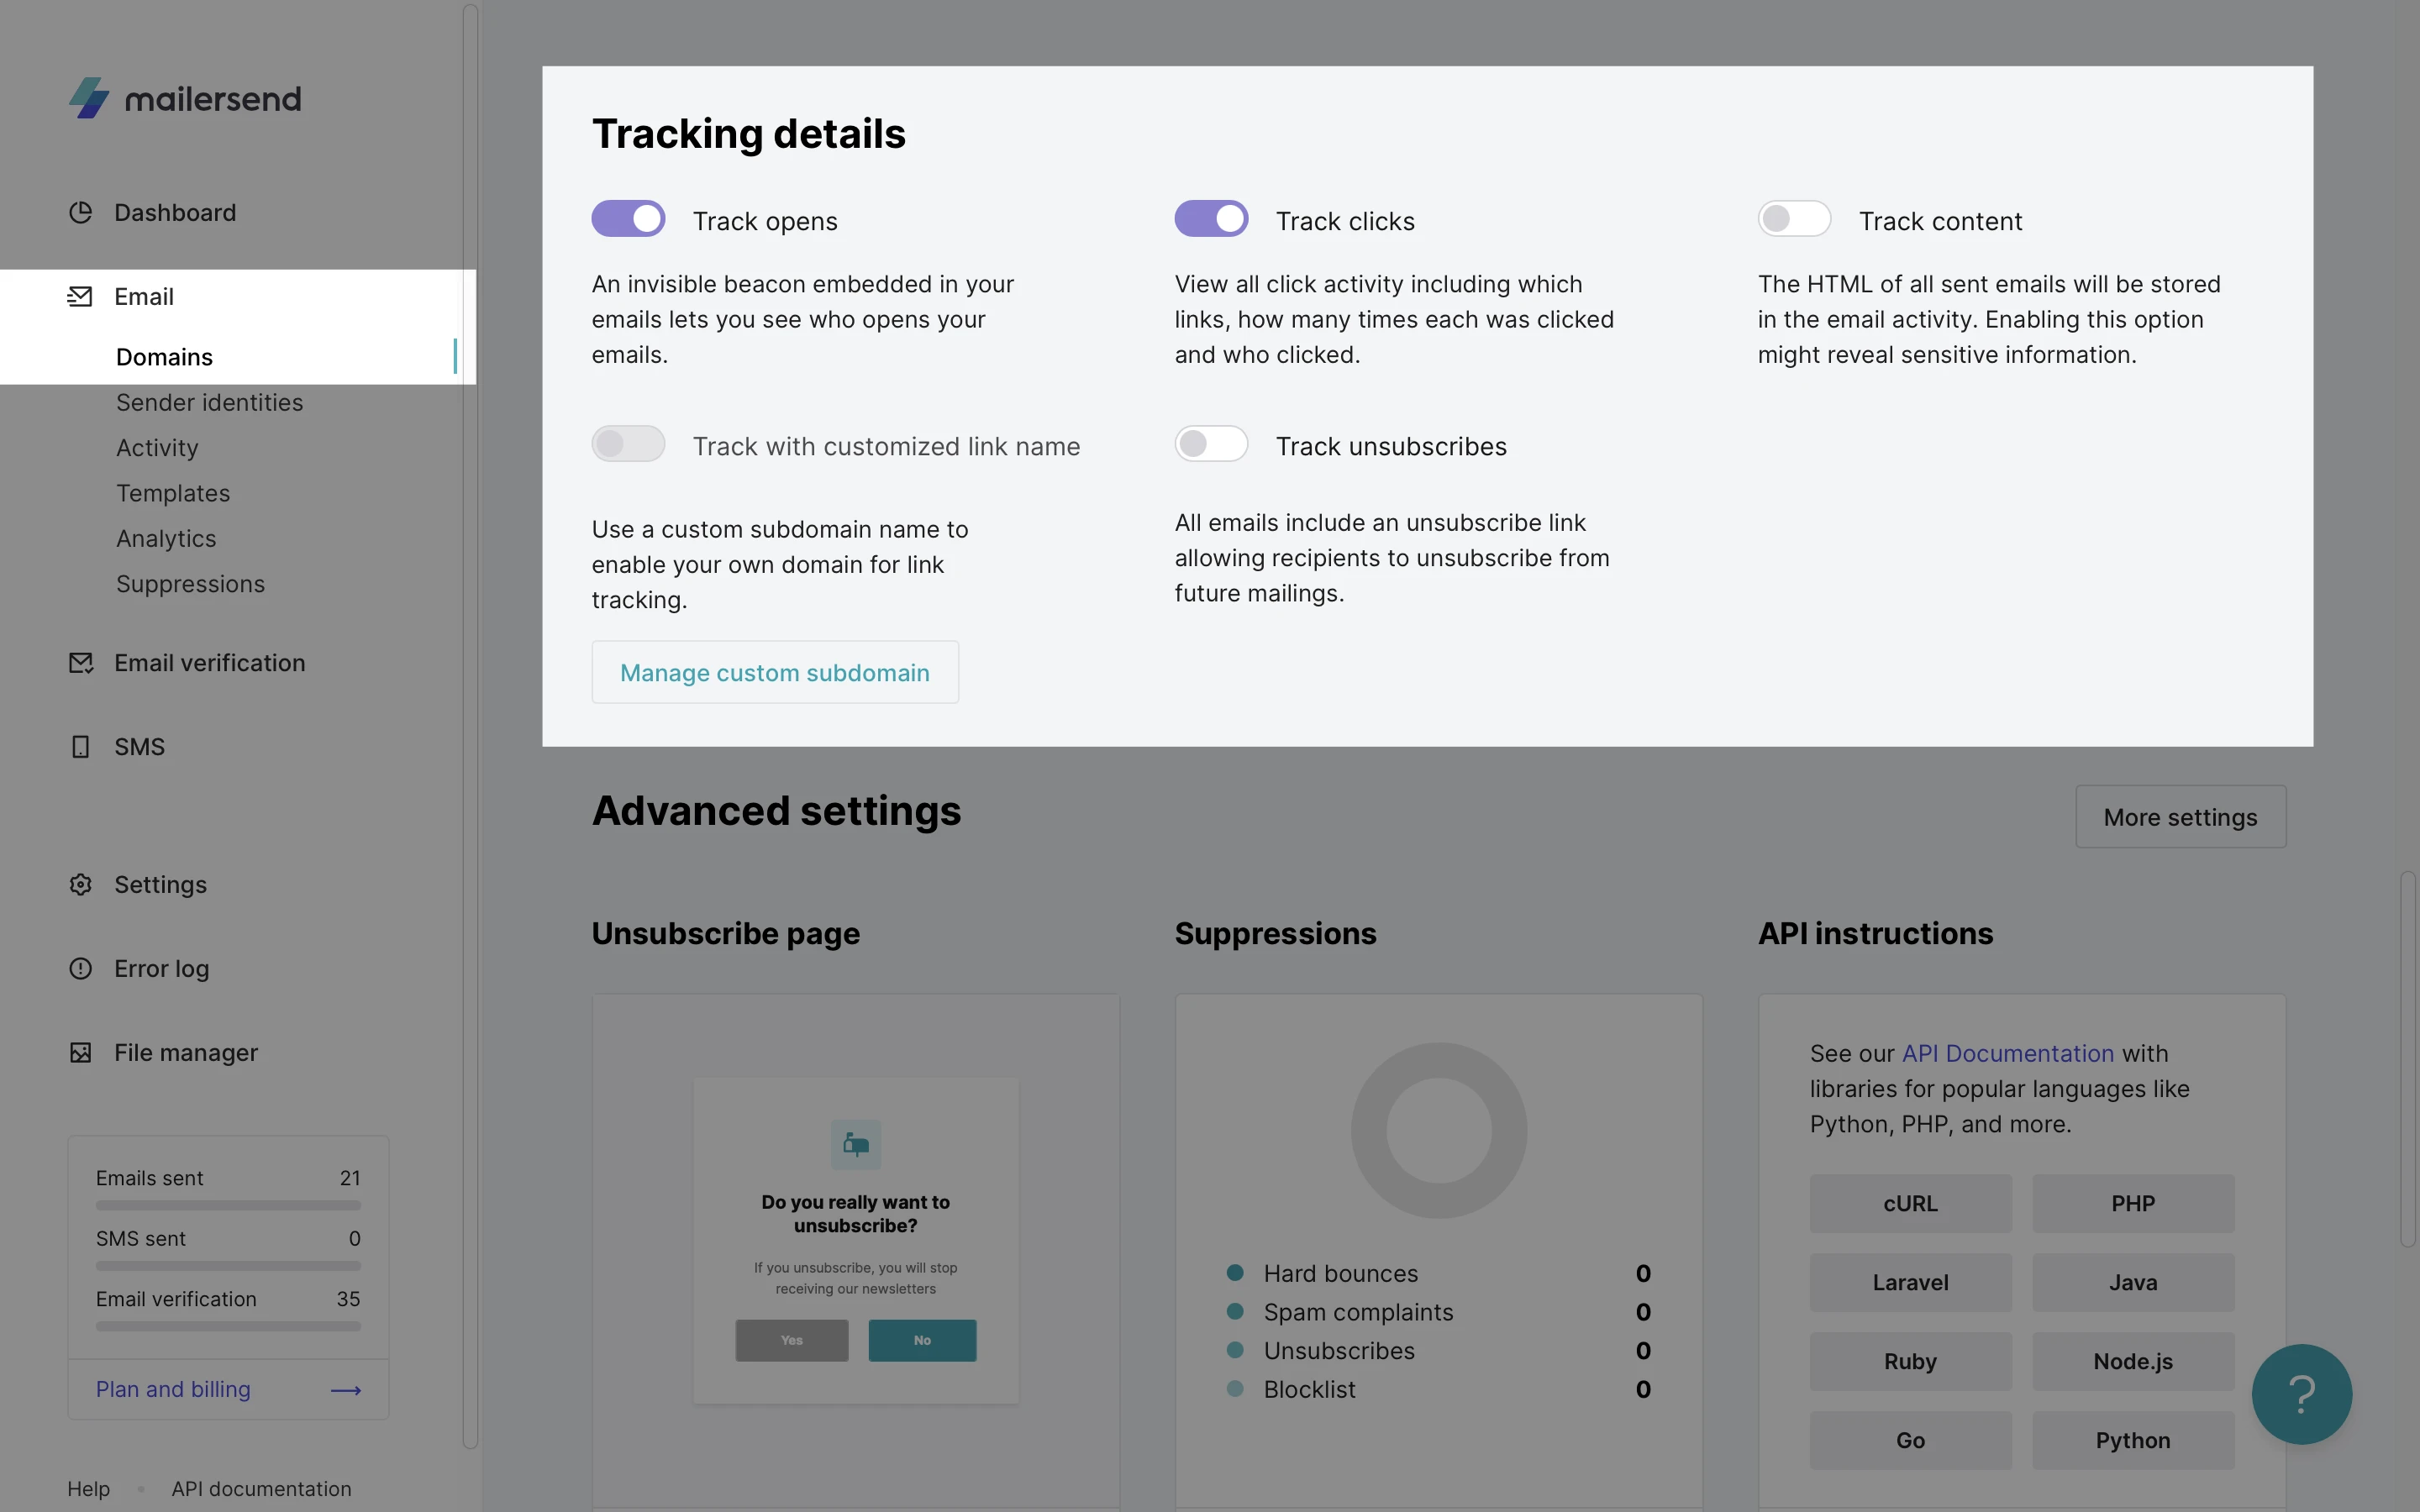Click the Plan and billing arrow
The height and width of the screenshot is (1512, 2420).
click(x=345, y=1390)
